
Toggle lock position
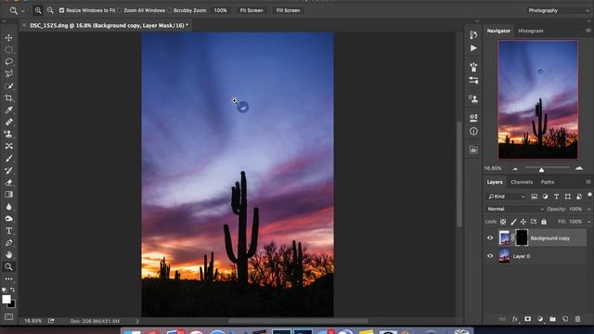(x=523, y=222)
